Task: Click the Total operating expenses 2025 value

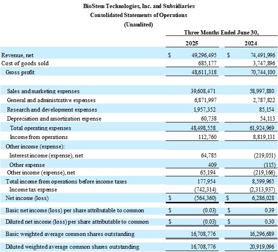Action: 203,128
